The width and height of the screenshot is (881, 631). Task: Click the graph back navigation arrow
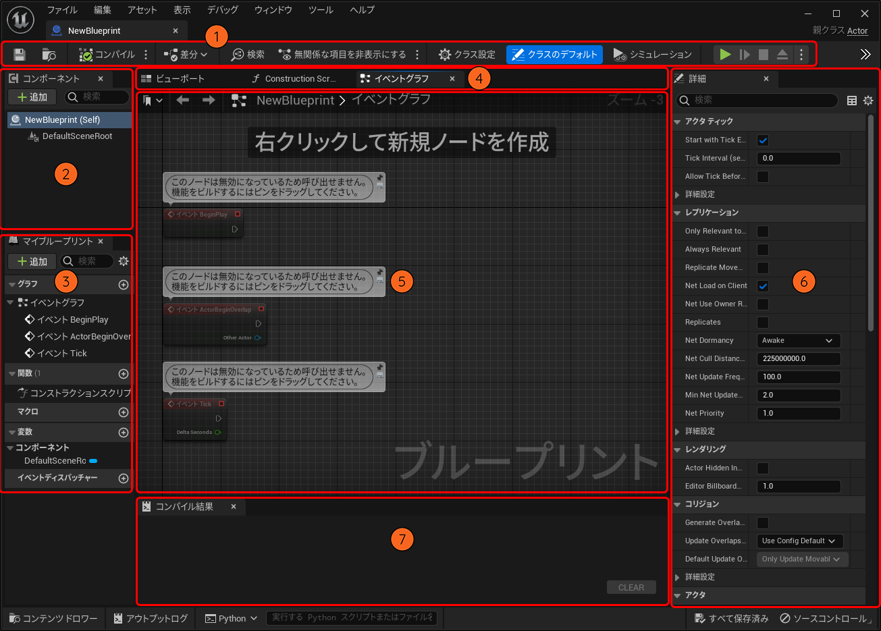(182, 101)
